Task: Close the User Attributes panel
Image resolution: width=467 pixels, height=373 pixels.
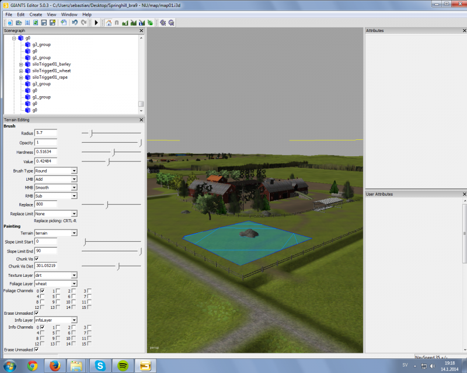Action: tap(464, 194)
